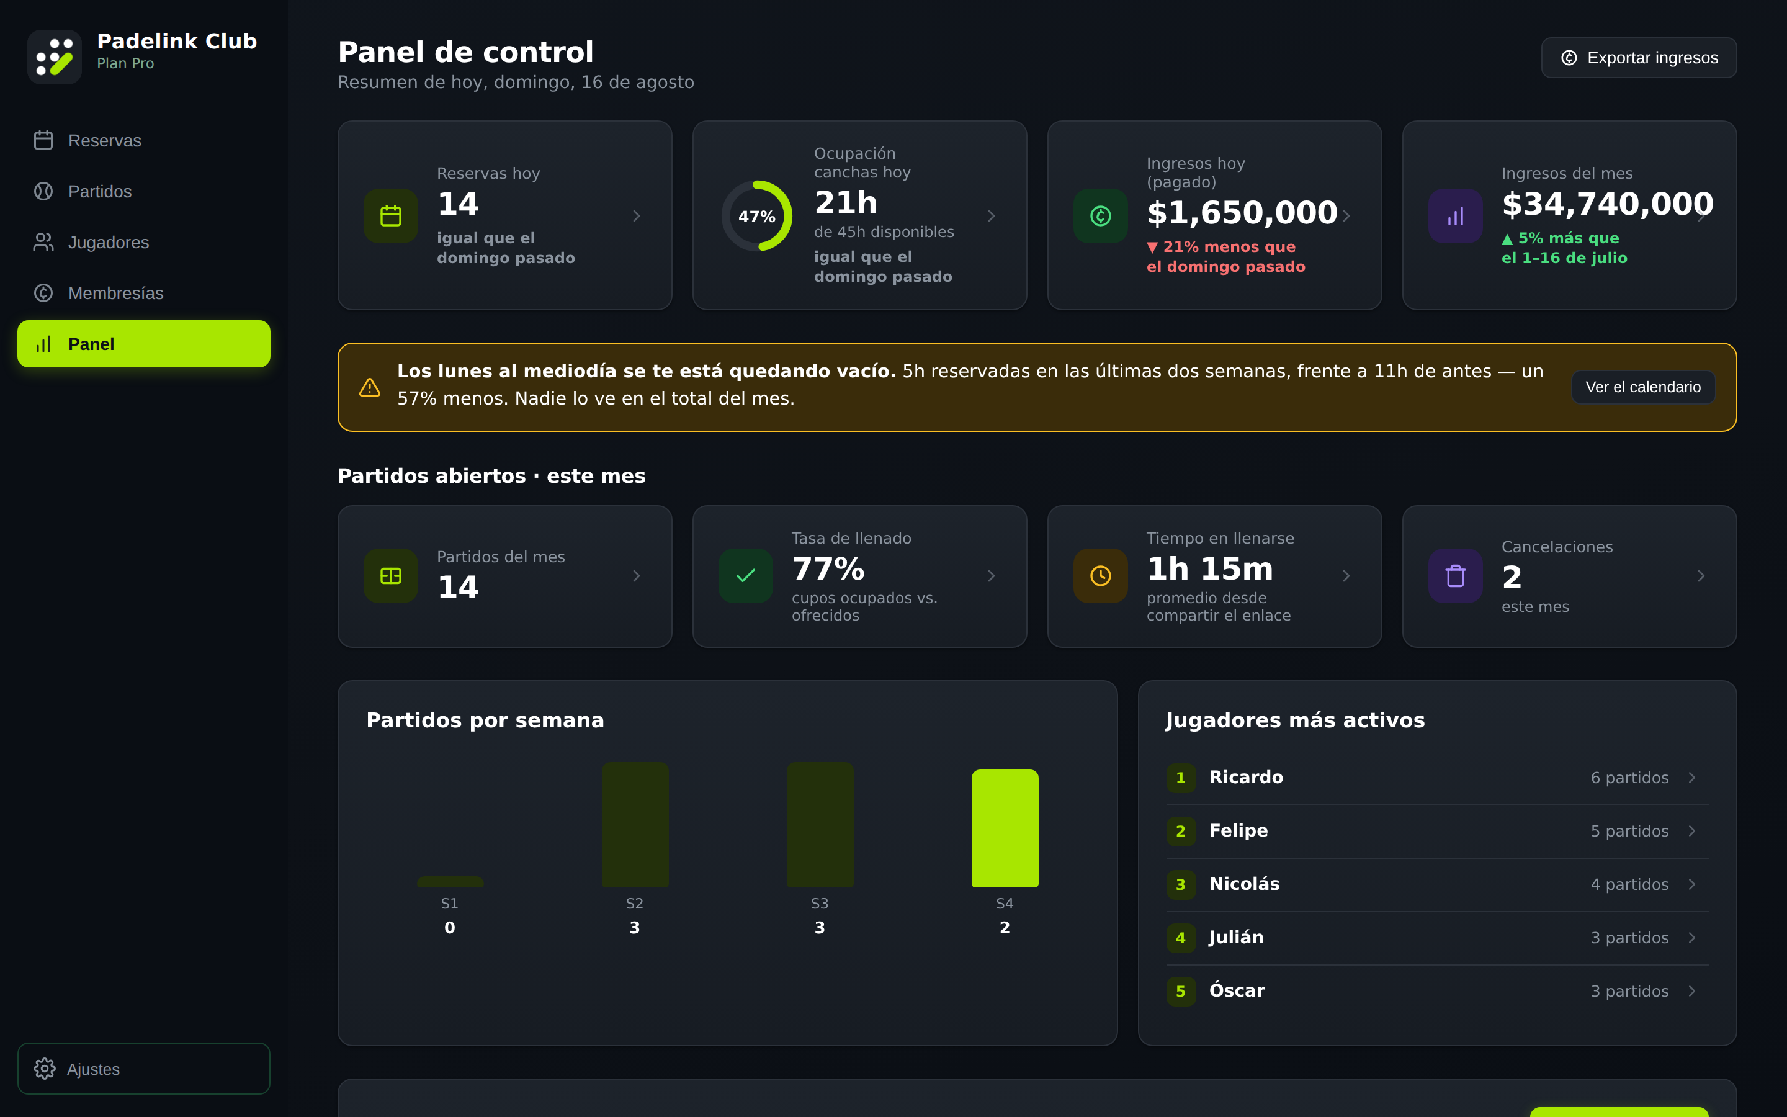
Task: Click the 77% fill rate value
Action: click(x=828, y=569)
